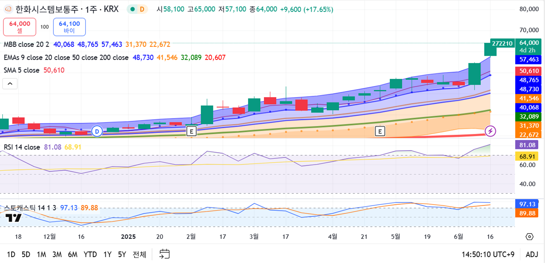Click the 2025 label on time axis
545x263 pixels.
pos(128,237)
